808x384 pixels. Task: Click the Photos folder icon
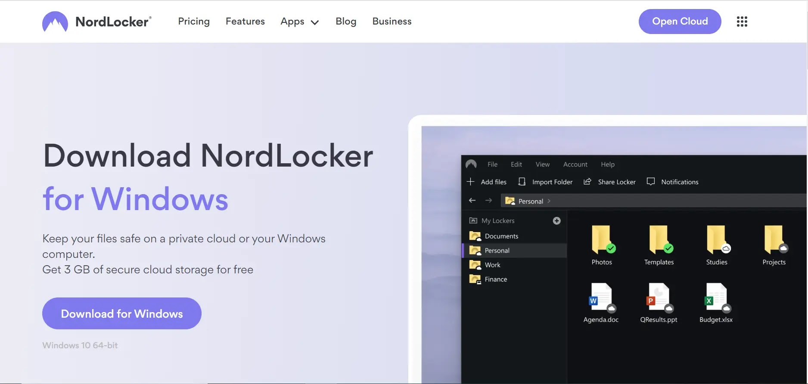(603, 239)
